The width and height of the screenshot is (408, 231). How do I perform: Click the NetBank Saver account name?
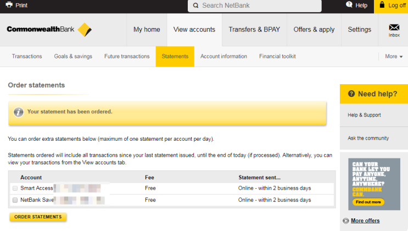pyautogui.click(x=37, y=200)
